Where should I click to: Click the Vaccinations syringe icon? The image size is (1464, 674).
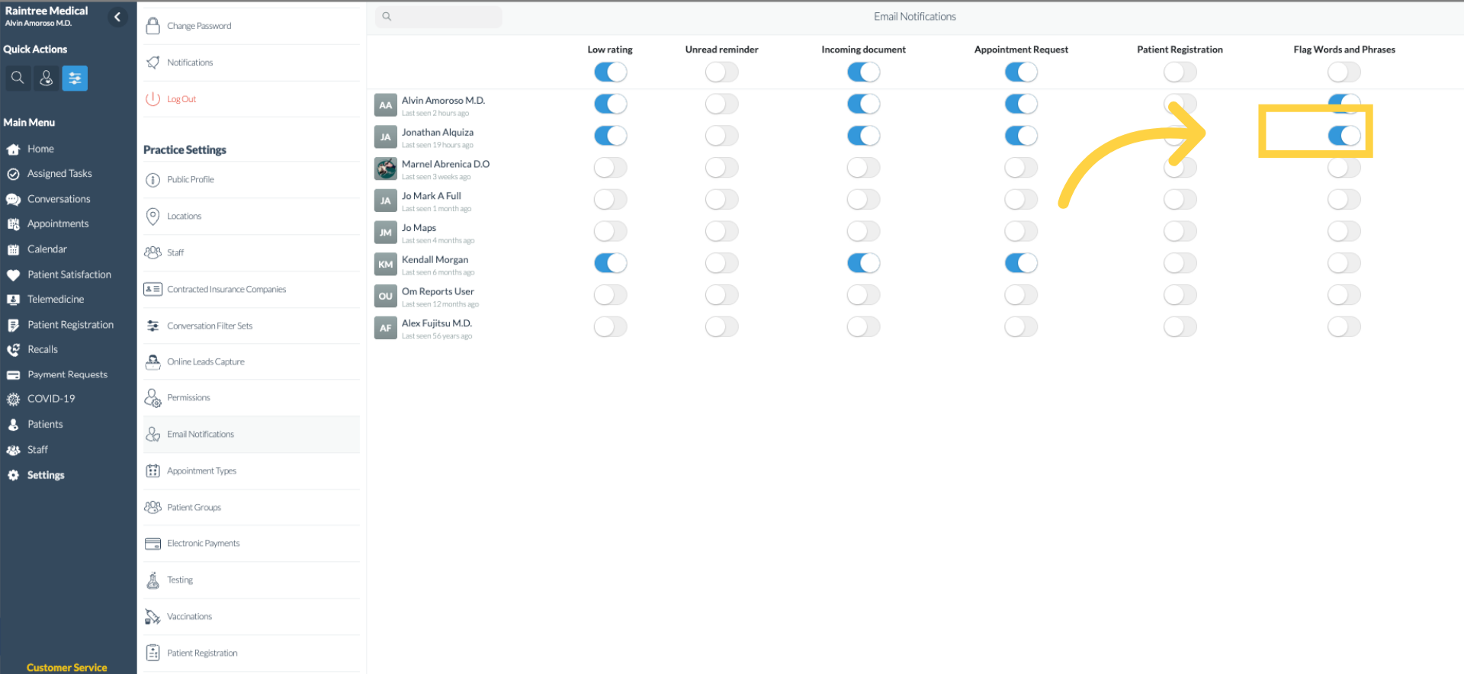click(x=153, y=617)
